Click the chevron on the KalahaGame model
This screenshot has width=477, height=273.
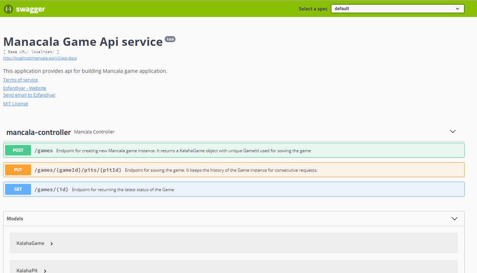coord(51,243)
